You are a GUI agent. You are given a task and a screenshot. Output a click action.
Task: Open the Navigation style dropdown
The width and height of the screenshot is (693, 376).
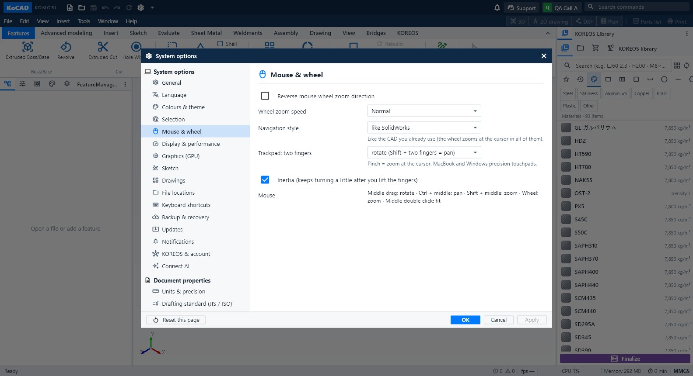click(x=424, y=128)
